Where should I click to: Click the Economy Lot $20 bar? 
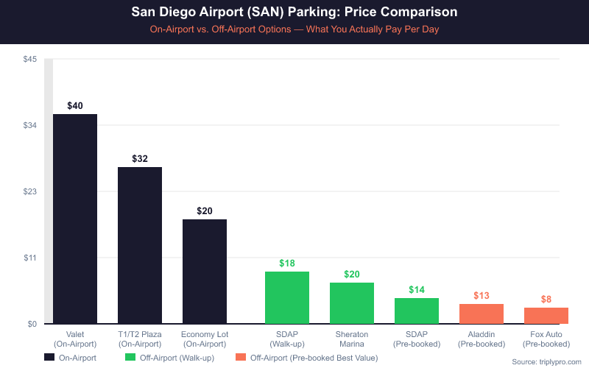[x=205, y=272]
